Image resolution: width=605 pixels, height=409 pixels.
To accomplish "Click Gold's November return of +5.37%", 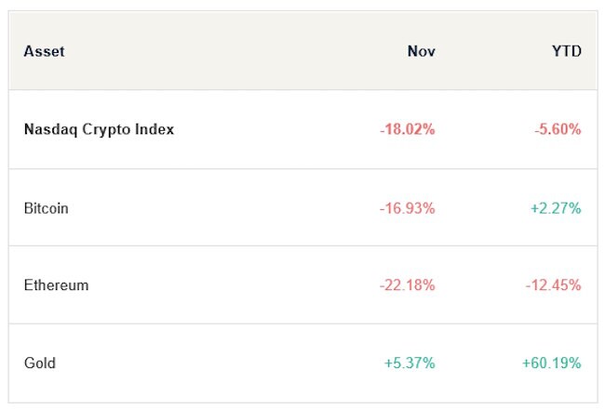I will (x=409, y=363).
